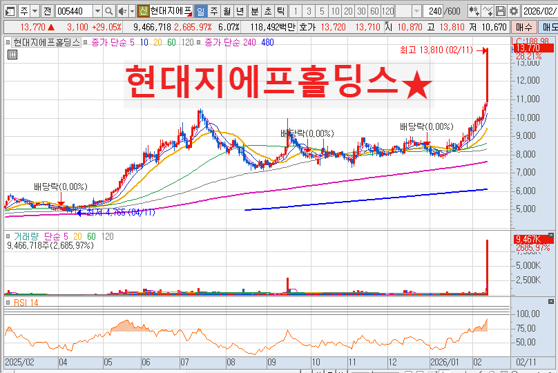Click the add candlestick chart icon
The width and height of the screenshot is (558, 373).
point(474,11)
